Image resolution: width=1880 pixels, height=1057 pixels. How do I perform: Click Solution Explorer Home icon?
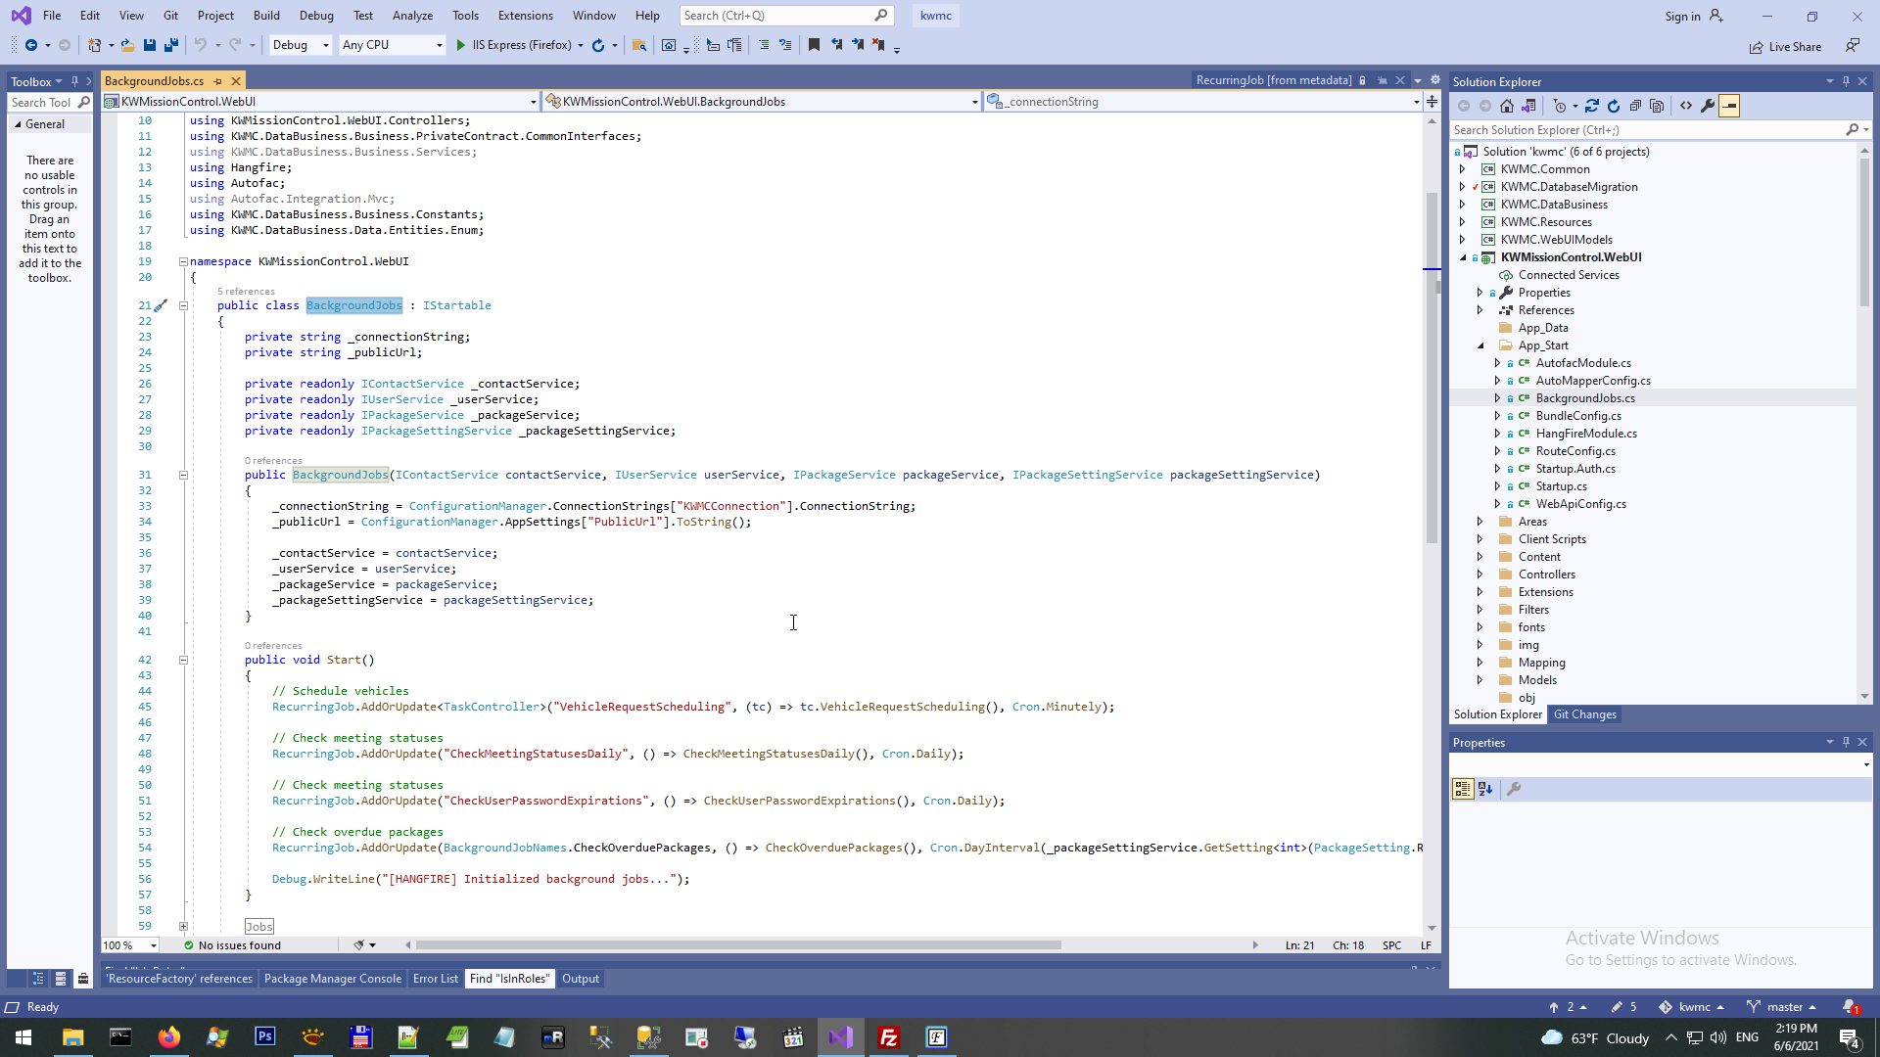pyautogui.click(x=1507, y=106)
